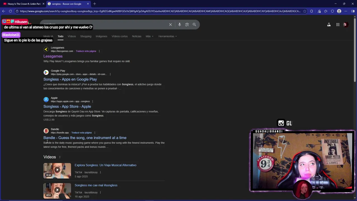The image size is (357, 201).
Task: Submit search with magnifying glass icon
Action: pos(194,25)
